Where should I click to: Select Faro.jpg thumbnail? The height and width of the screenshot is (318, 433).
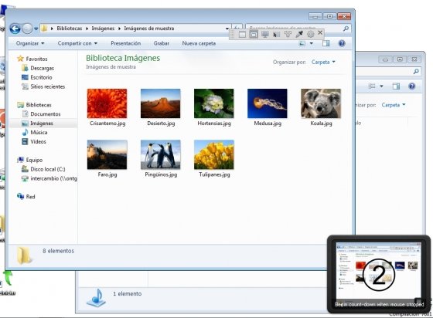[x=107, y=154]
